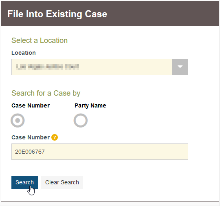Viewport: 220px width, 206px height.
Task: Click the Case Number label above radio
Action: (31, 105)
